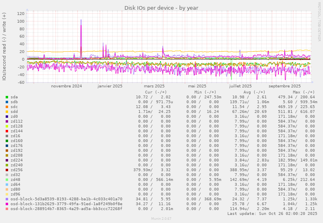Click the graph title 'Disk IOs per device'
323x223 pixels.
[161, 8]
